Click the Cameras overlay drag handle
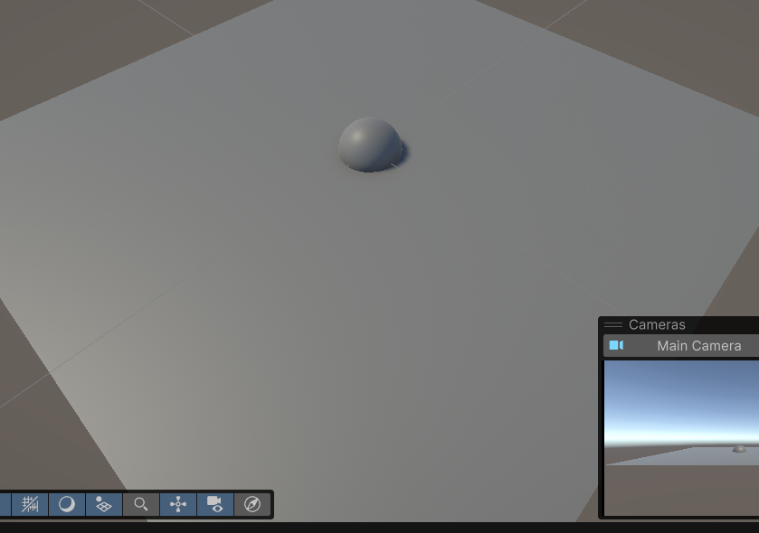This screenshot has height=533, width=759. (613, 325)
